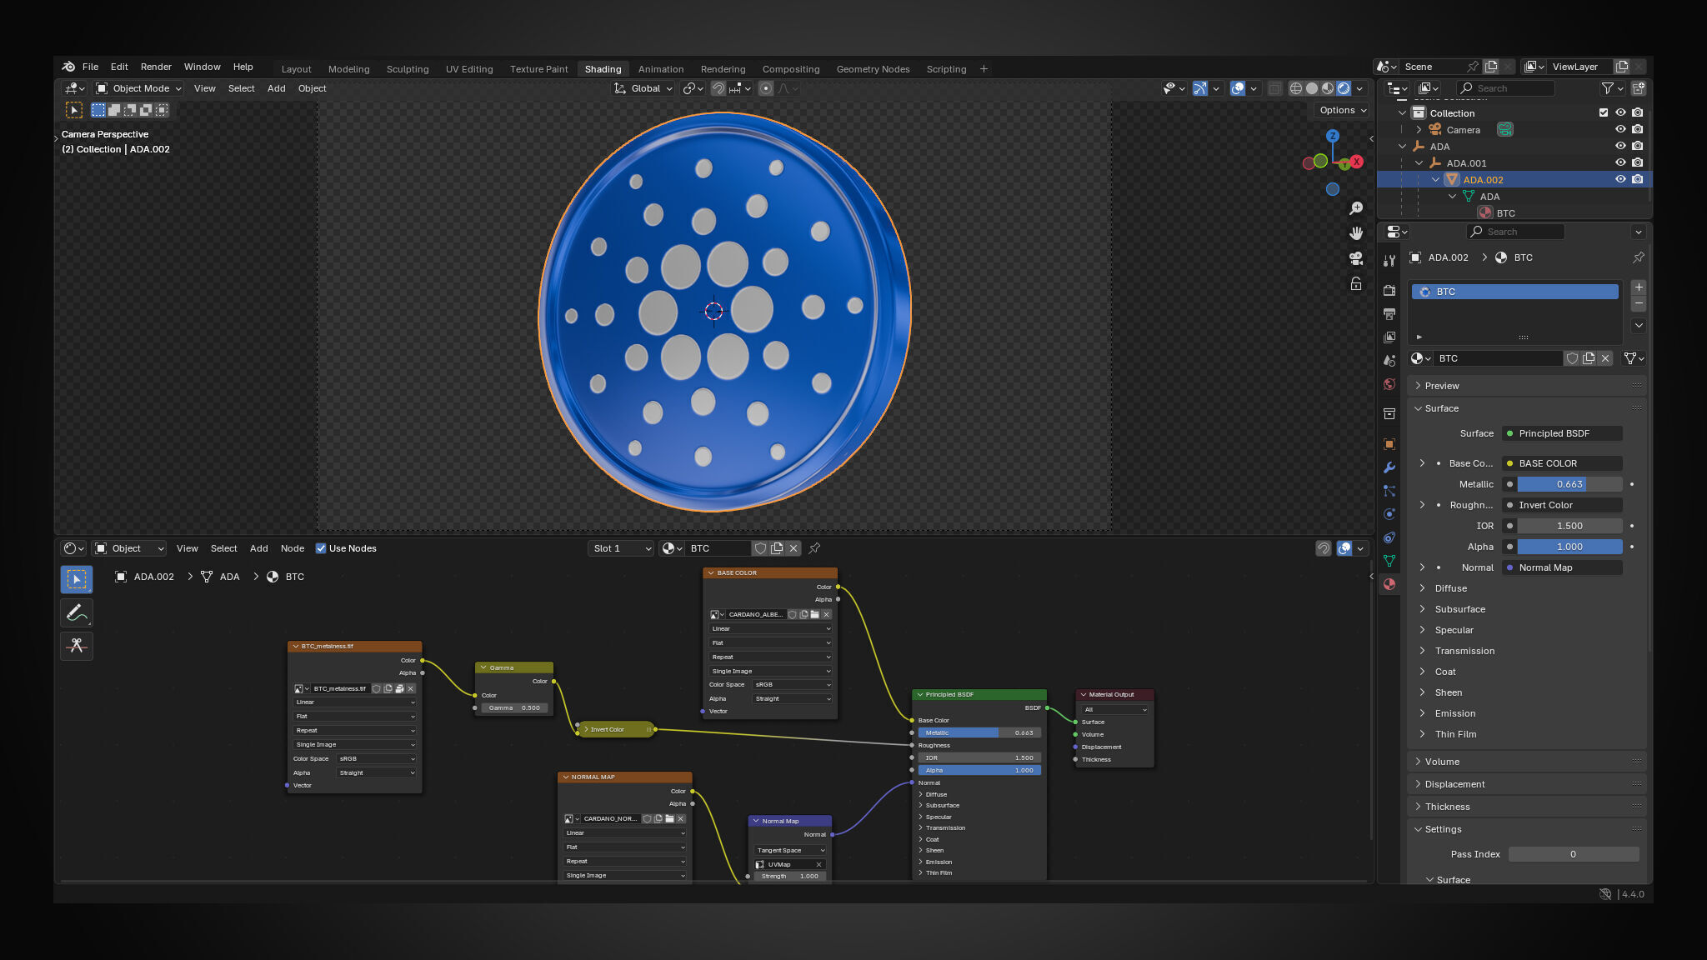Toggle viewport overlays button
The width and height of the screenshot is (1707, 960).
pos(1238,88)
